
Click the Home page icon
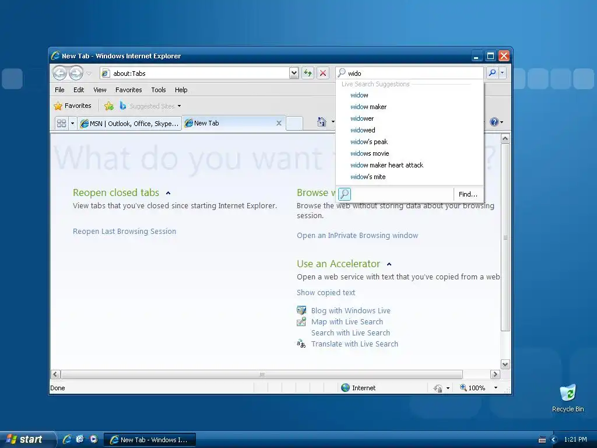322,122
